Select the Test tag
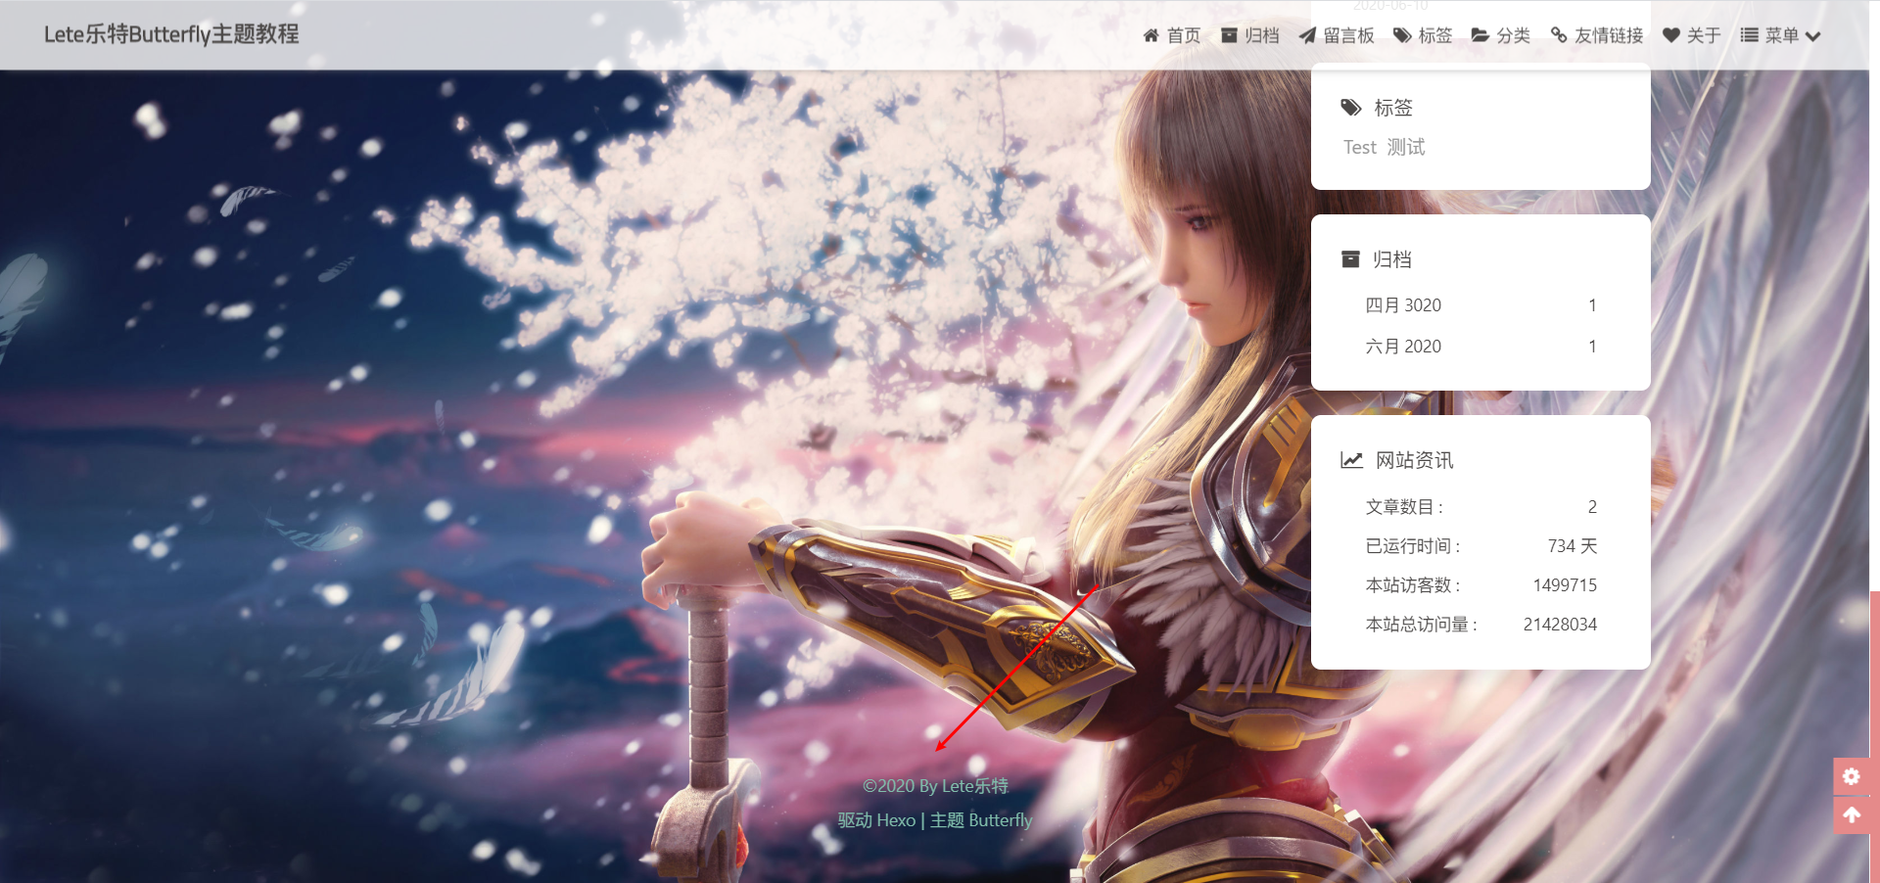Viewport: 1880px width, 883px height. tap(1360, 147)
